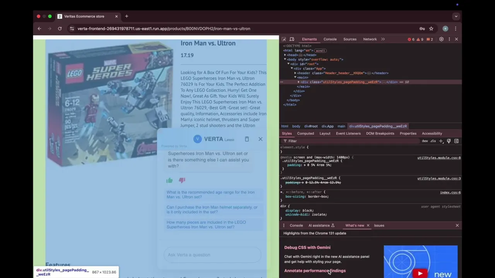Screen dimensions: 495x278
Task: Click the chat thumbs up icon
Action: (169, 180)
